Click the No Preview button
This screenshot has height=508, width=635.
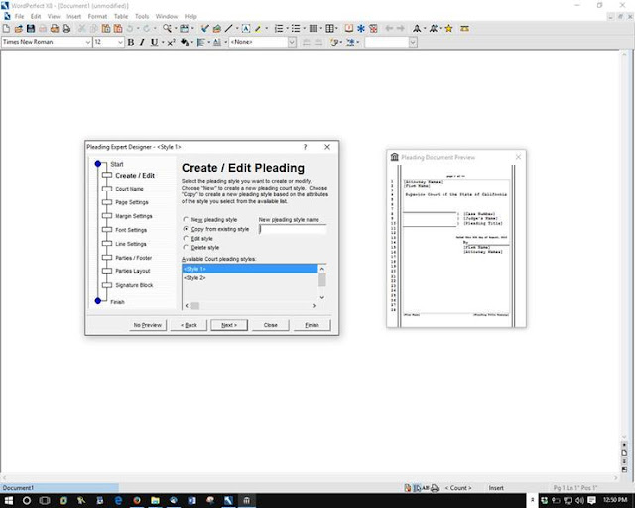coord(148,325)
